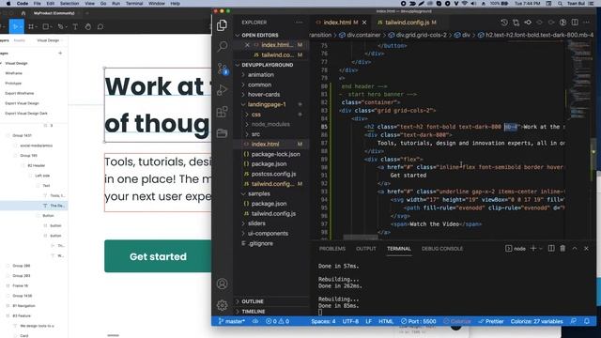The width and height of the screenshot is (601, 338).
Task: Open package-lock.json file
Action: (x=275, y=154)
